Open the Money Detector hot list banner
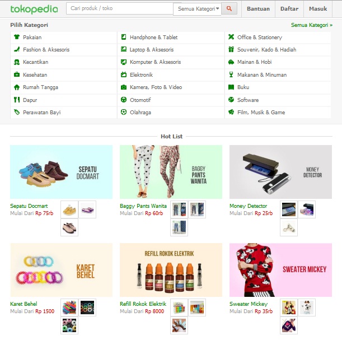 [280, 172]
